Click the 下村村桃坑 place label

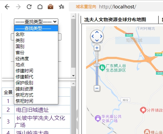click(x=146, y=29)
